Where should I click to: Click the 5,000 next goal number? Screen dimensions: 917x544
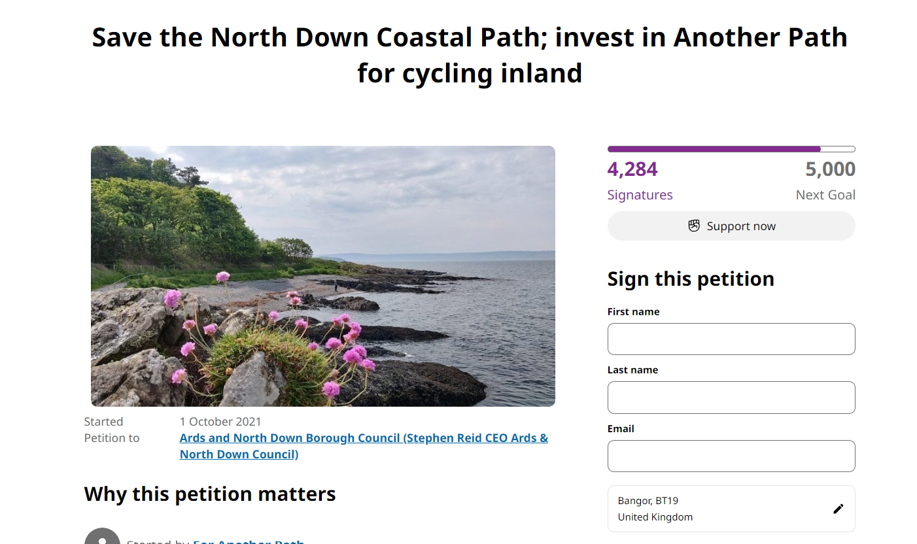click(830, 169)
